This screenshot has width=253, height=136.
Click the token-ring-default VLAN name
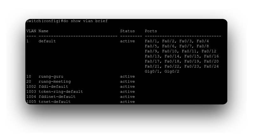[60, 92]
